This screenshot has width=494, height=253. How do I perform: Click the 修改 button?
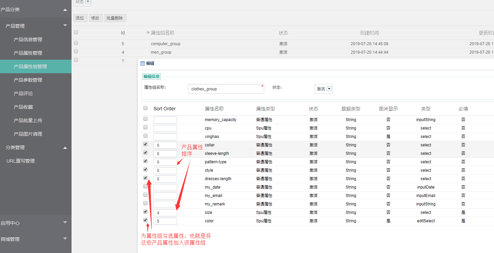pyautogui.click(x=96, y=18)
